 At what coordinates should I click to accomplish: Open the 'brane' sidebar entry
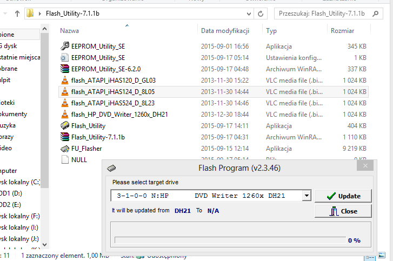[9, 69]
